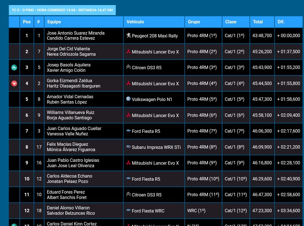The height and width of the screenshot is (226, 304).
Task: Click the Total column header
Action: pos(262,22)
